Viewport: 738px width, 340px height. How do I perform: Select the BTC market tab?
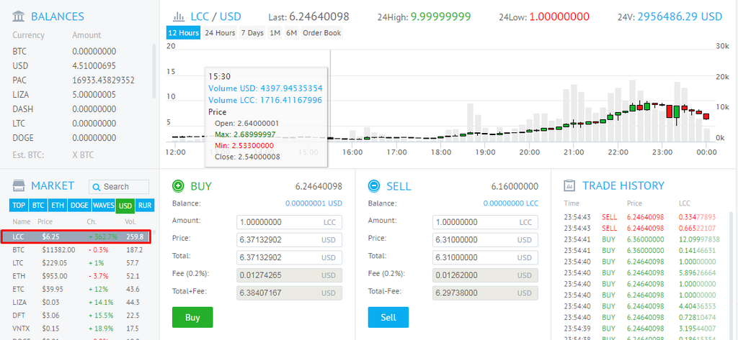tap(38, 205)
